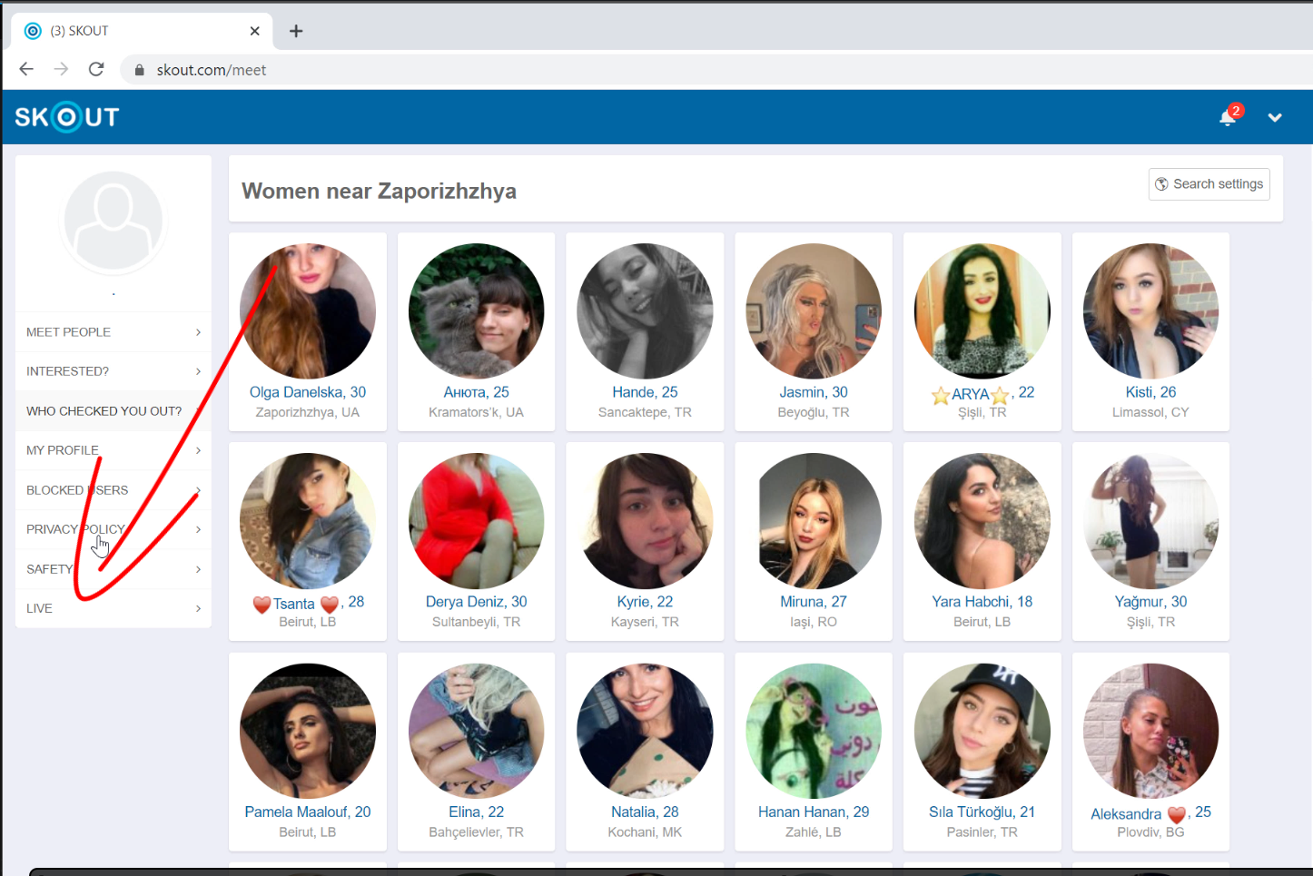
Task: Click the browser back arrow
Action: (x=25, y=69)
